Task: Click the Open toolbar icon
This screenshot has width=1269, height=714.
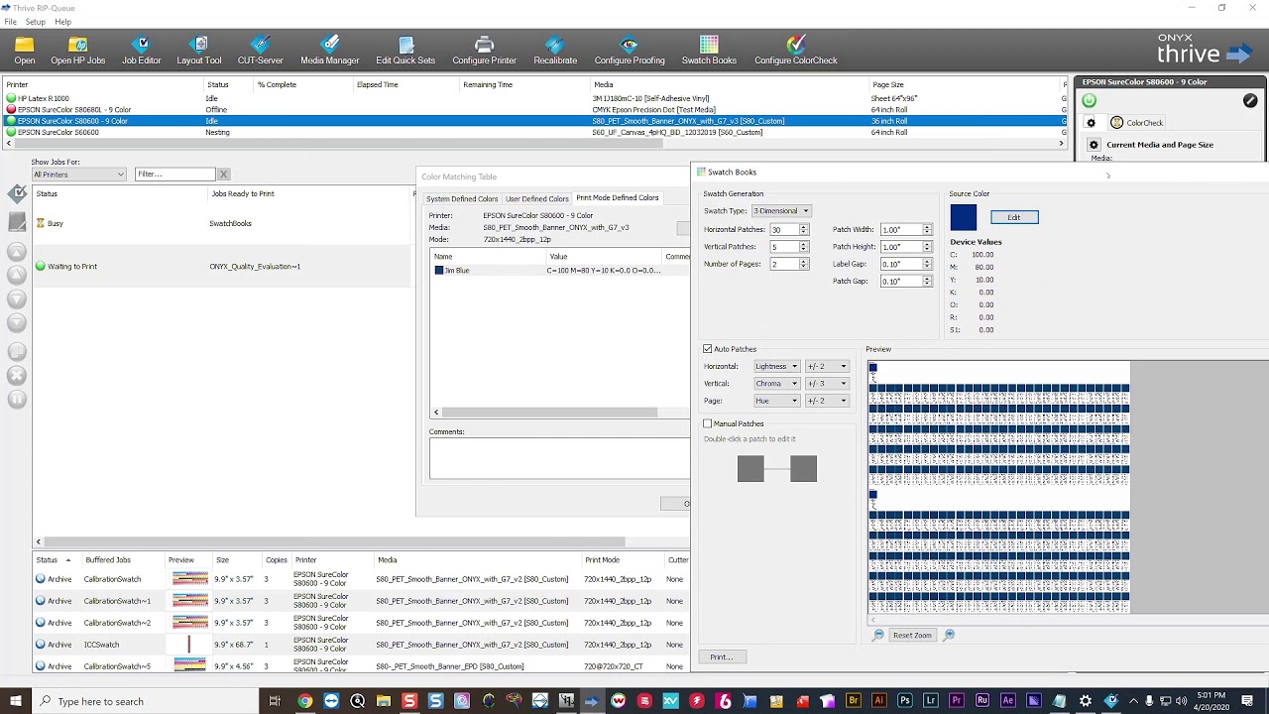Action: (25, 51)
